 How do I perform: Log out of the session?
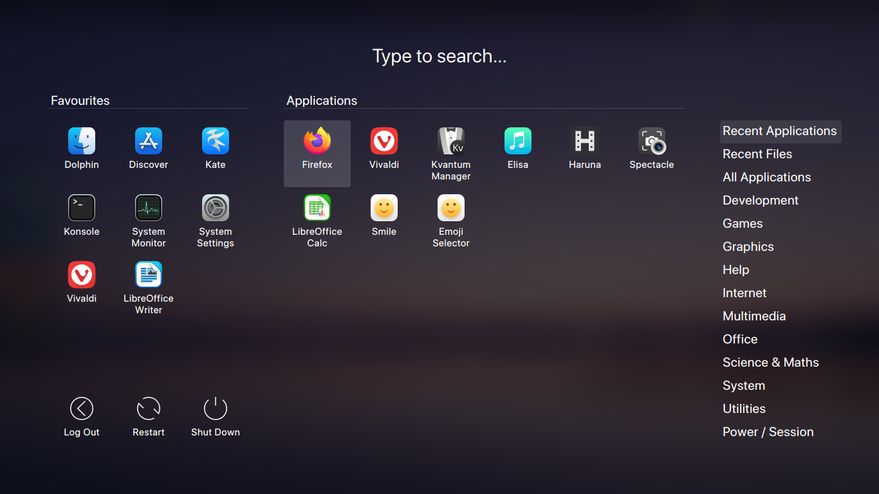(x=81, y=415)
